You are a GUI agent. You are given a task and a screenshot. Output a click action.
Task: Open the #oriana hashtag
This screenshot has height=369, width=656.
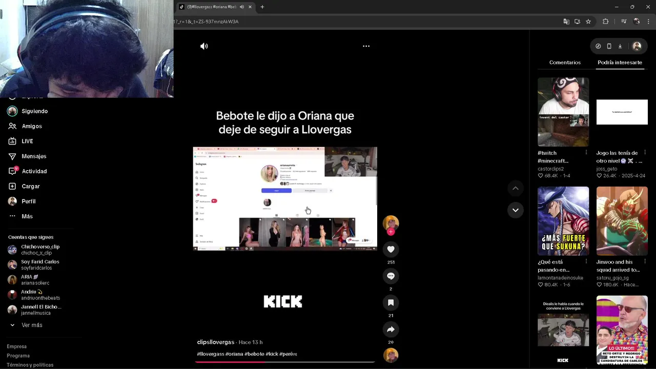[234, 354]
